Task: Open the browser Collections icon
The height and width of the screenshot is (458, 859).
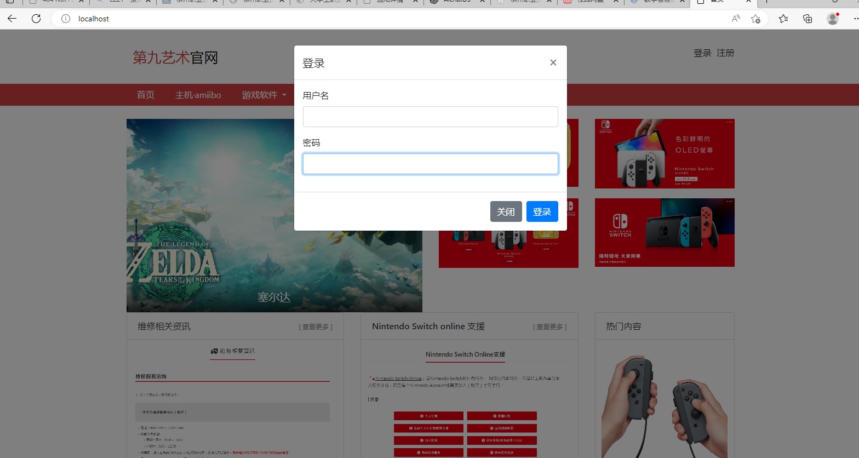Action: (x=808, y=19)
